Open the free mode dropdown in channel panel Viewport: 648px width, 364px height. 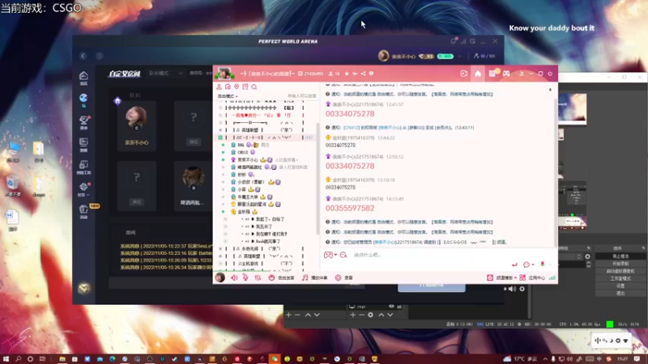[x=228, y=96]
